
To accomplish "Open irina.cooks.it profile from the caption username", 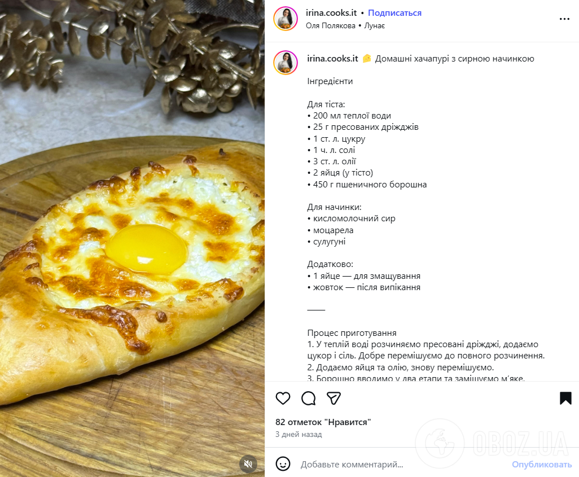I will click(331, 58).
